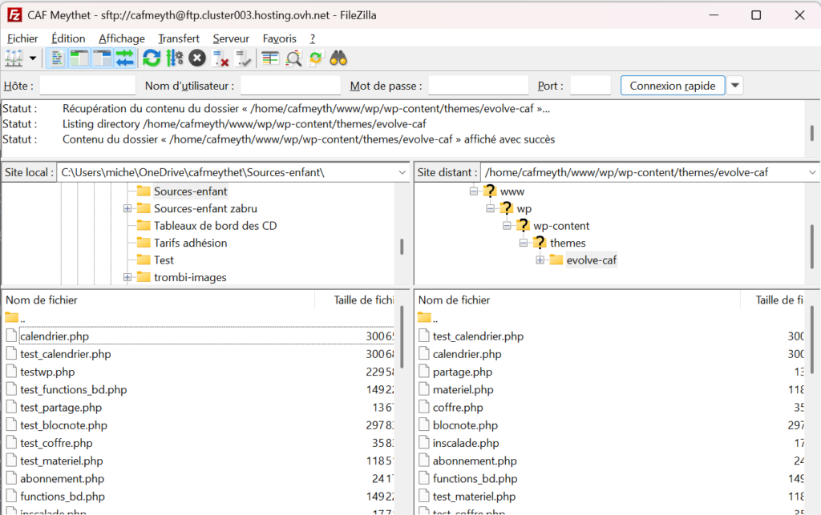821x515 pixels.
Task: Expand the Sources-enfant zabru folder
Action: (127, 209)
